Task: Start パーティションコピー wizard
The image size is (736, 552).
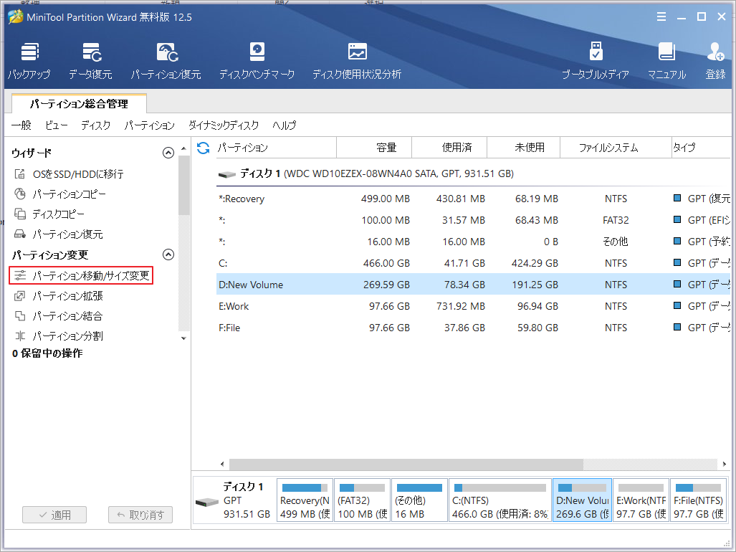Action: (x=60, y=194)
